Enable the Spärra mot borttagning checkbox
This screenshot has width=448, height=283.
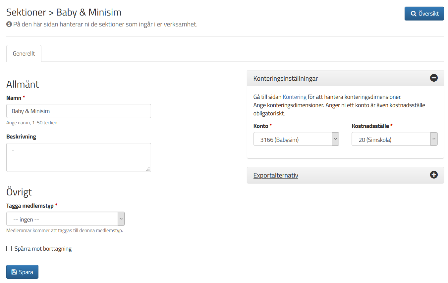click(9, 249)
